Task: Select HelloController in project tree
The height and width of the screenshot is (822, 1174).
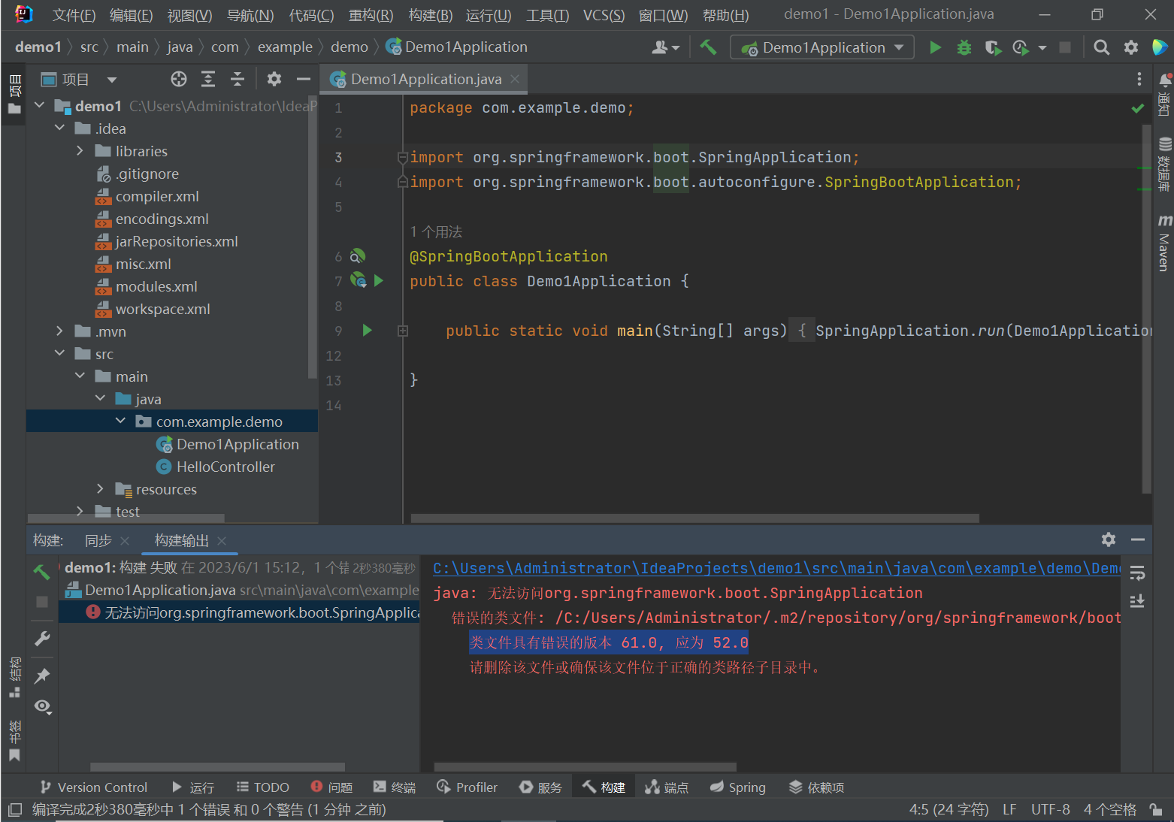Action: coord(225,467)
